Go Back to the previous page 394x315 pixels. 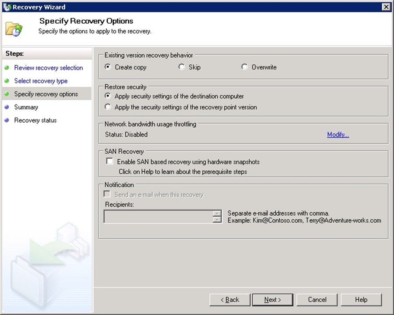(230, 300)
